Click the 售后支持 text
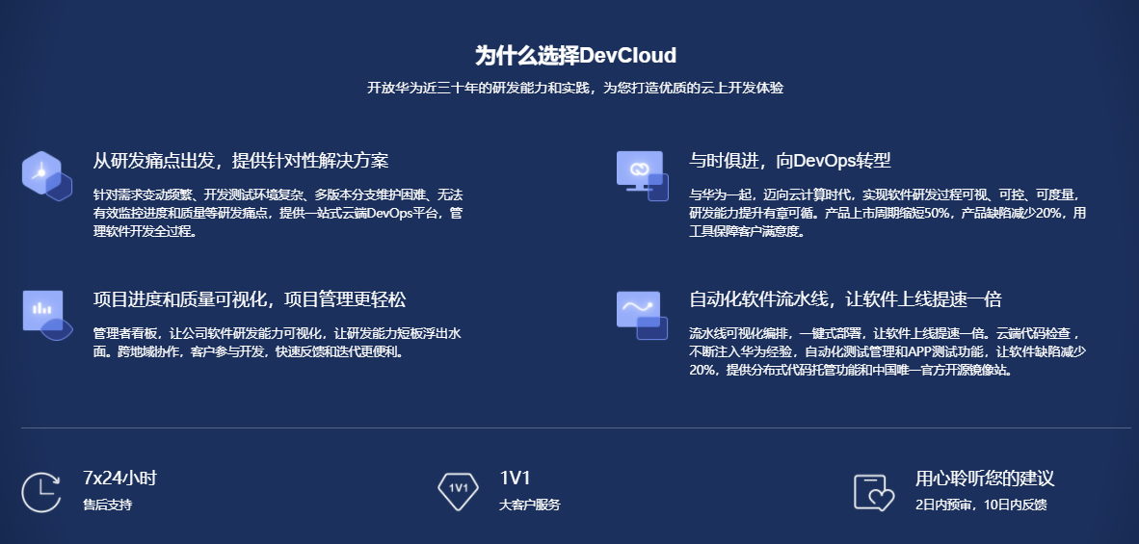The image size is (1139, 544). tap(108, 505)
